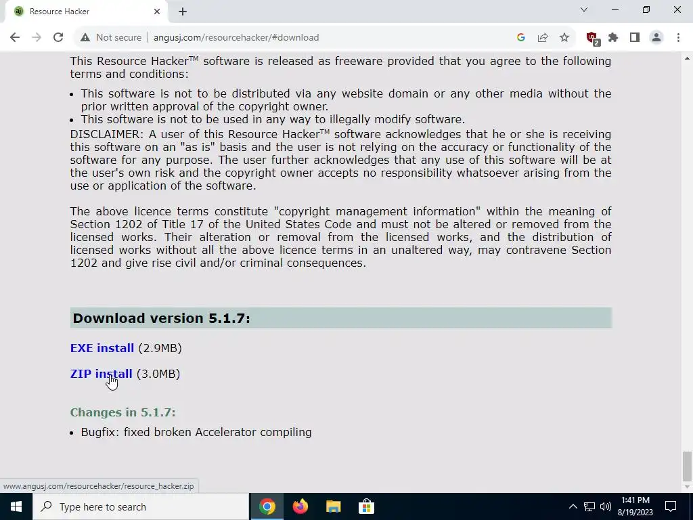Reload the Resource Hacker page
This screenshot has height=520, width=693.
coord(58,38)
